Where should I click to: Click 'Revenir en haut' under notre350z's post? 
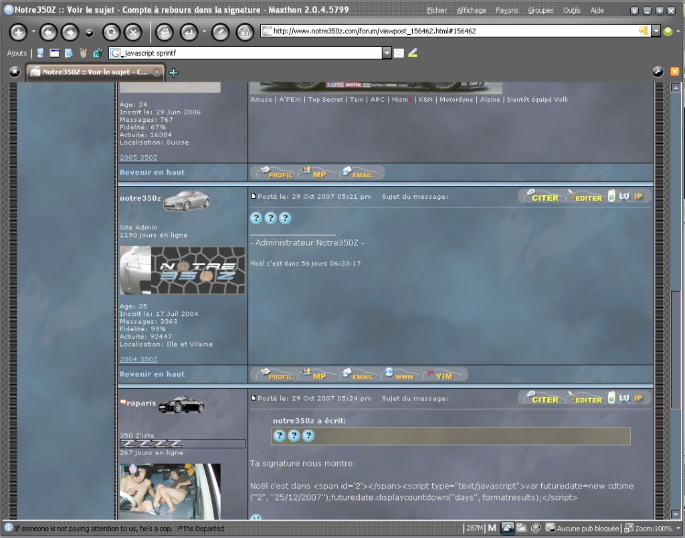[x=152, y=374]
